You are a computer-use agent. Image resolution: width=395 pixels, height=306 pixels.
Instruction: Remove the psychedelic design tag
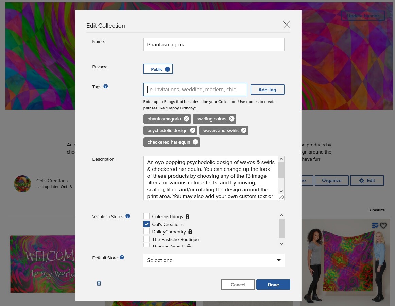click(x=193, y=130)
